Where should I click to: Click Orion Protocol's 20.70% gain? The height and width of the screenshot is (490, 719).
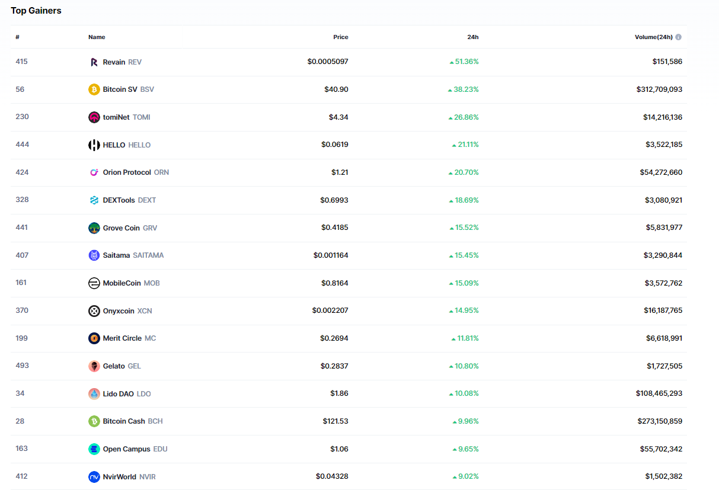click(x=464, y=172)
